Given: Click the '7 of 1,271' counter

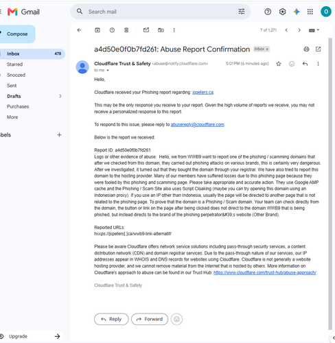Looking at the screenshot, I should click(268, 30).
